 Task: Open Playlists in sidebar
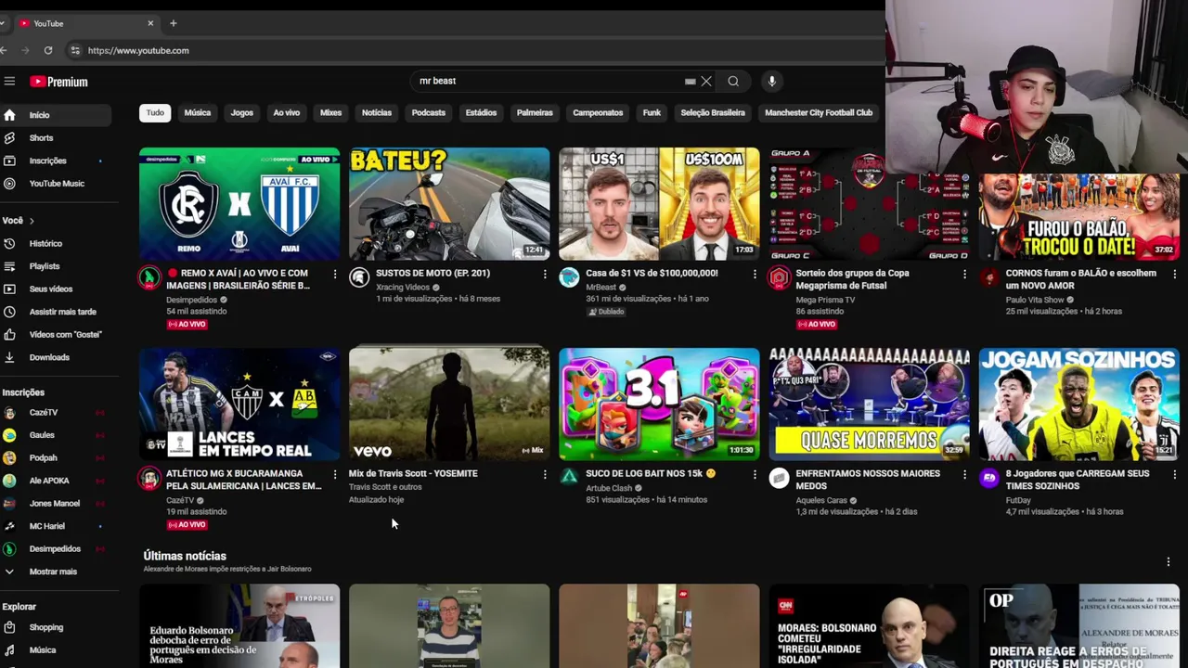[56, 266]
